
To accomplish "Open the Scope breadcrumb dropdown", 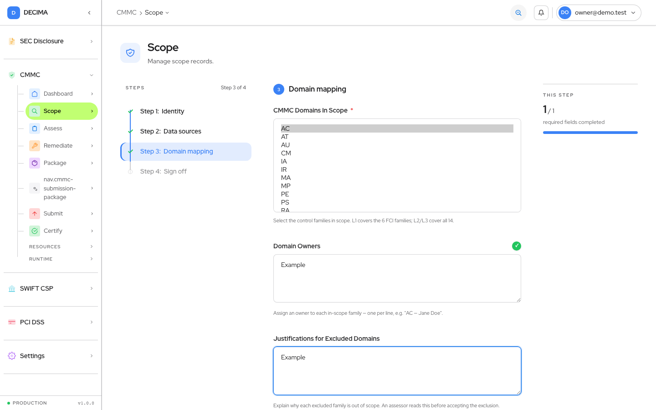I will [157, 13].
